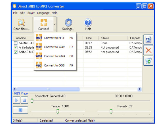Image resolution: width=168 pixels, height=126 pixels.
Task: Open the ID3 tag editor icon
Action: point(148,40)
